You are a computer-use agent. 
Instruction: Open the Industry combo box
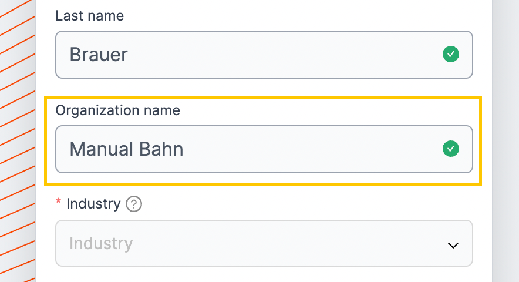pos(264,243)
